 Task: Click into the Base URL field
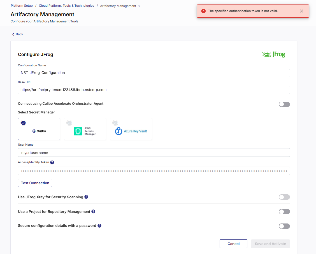[x=154, y=90]
